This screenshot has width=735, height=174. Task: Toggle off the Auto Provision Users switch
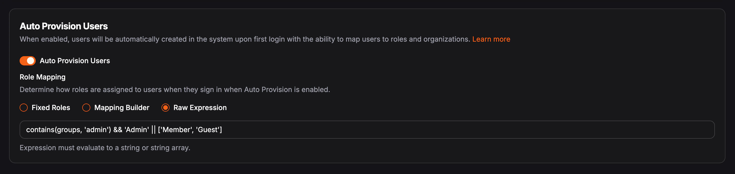pos(27,61)
